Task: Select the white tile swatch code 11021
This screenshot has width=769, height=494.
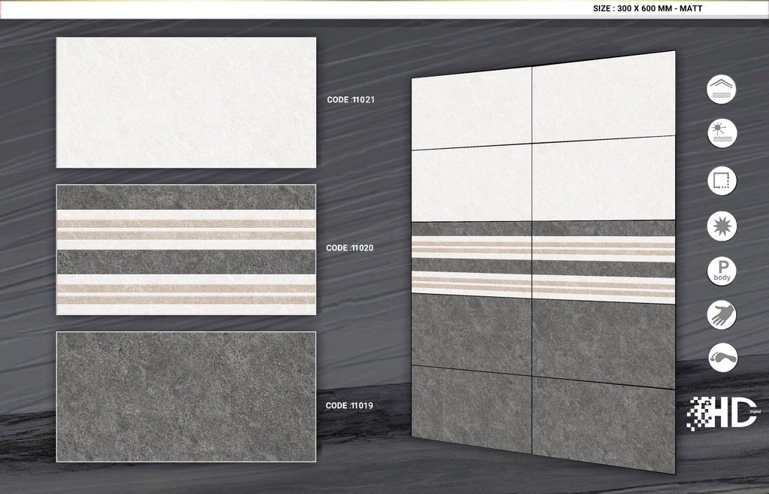Action: coord(186,102)
